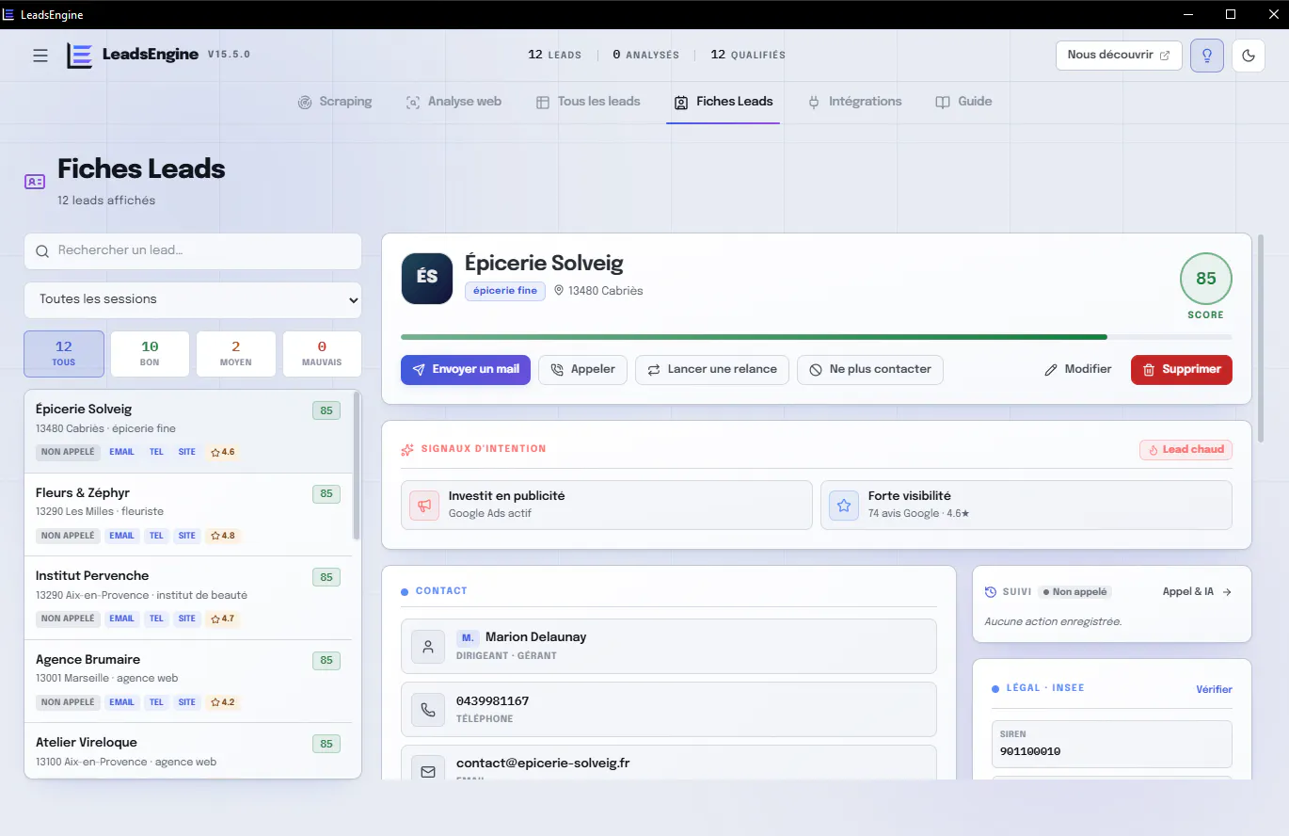Click the Rechercher un lead search field
This screenshot has height=836, width=1289.
193,251
